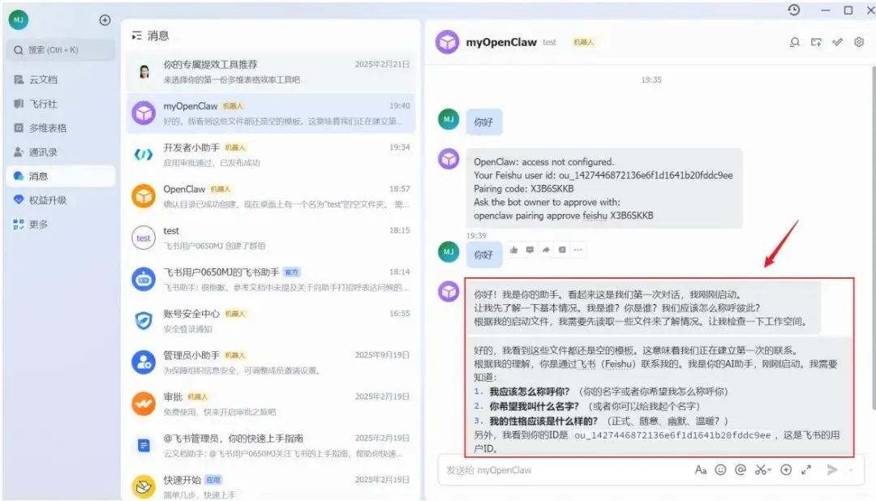This screenshot has height=501, width=876.
Task: Click the myOpenClaw title in chat header
Action: click(501, 42)
